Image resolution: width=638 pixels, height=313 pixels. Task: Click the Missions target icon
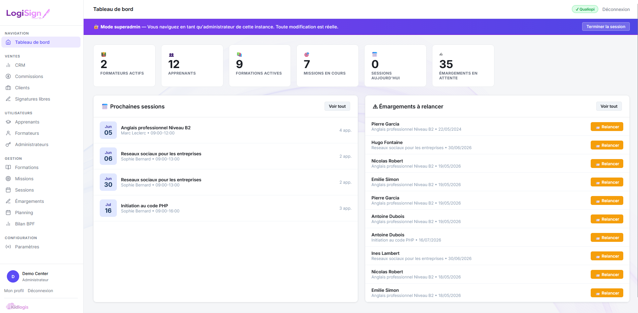coord(8,179)
